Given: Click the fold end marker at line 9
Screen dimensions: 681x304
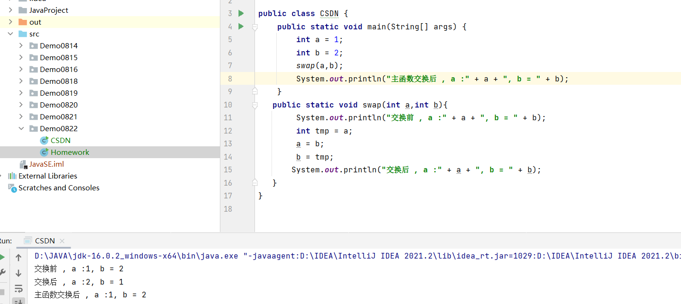Looking at the screenshot, I should pos(255,91).
